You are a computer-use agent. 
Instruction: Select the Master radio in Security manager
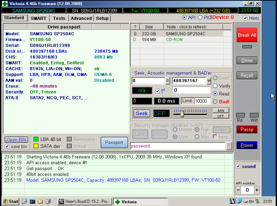pyautogui.click(x=175, y=130)
